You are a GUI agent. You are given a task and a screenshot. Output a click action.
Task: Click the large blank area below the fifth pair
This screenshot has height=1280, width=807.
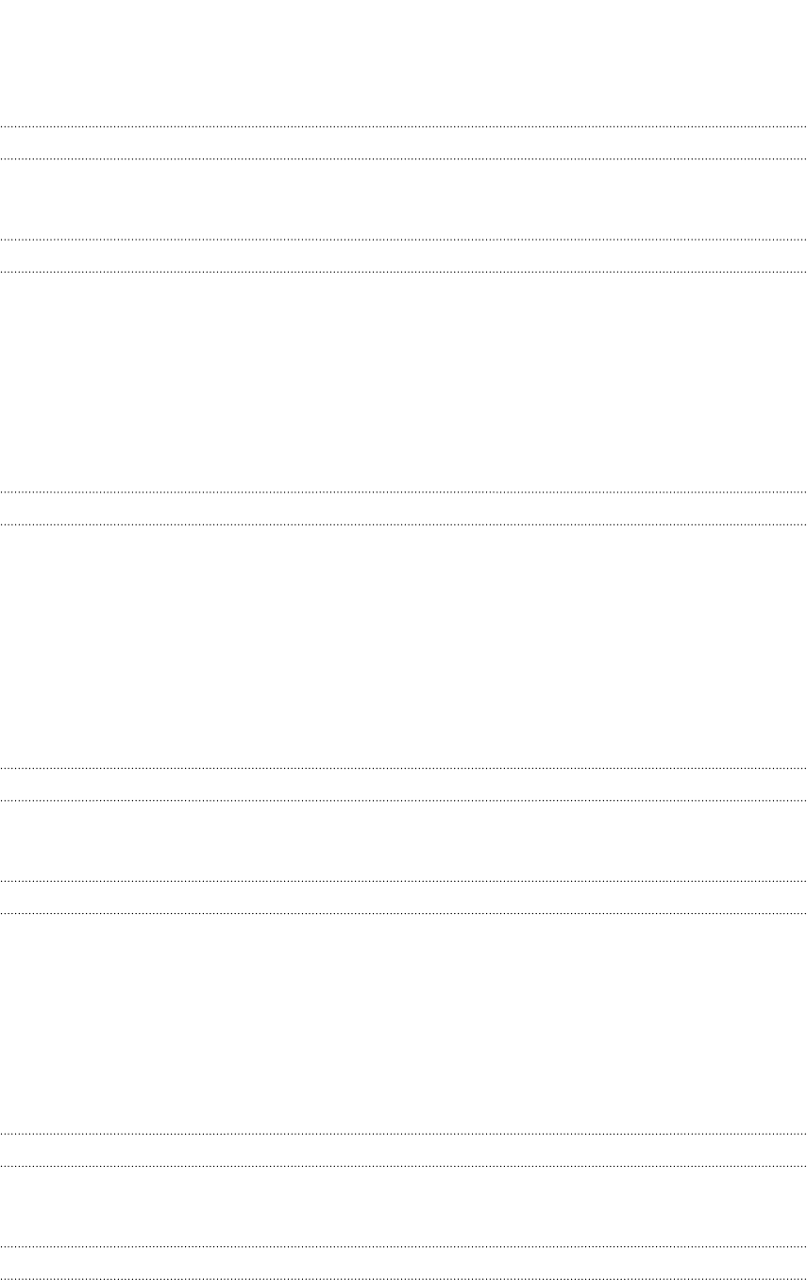click(403, 1022)
